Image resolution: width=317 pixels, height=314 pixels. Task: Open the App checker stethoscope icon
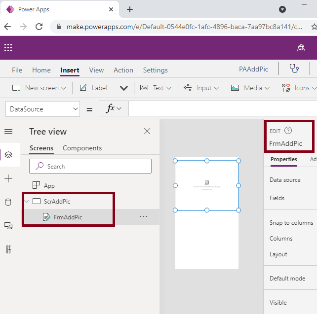(x=294, y=69)
